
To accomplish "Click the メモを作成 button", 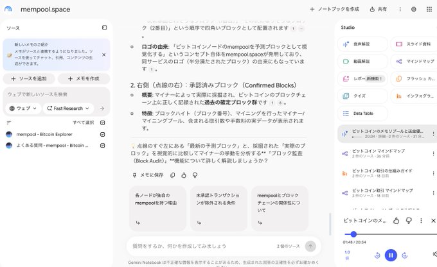I will coord(84,79).
